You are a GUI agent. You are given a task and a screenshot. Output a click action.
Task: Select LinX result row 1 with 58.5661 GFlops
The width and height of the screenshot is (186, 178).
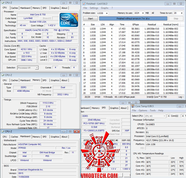[x=131, y=29]
